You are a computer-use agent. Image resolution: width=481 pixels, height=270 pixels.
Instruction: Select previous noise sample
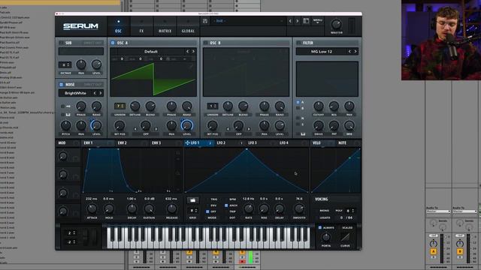(x=95, y=93)
